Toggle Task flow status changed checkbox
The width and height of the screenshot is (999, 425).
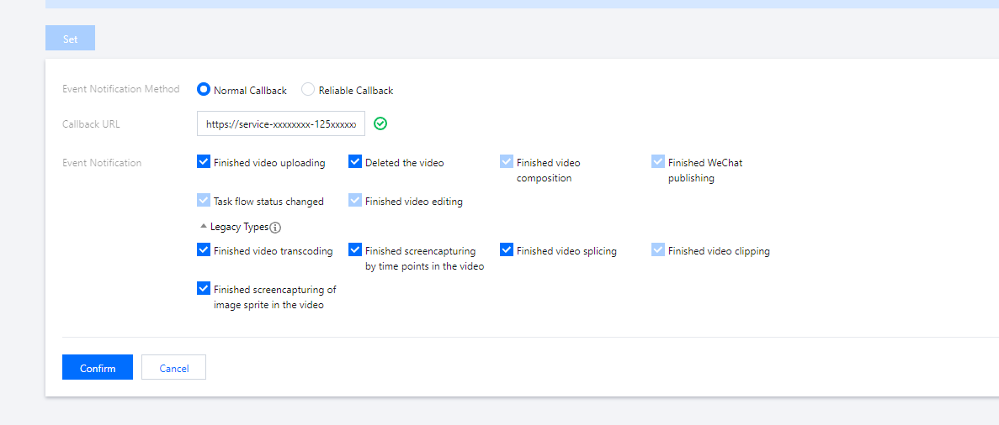(x=204, y=201)
